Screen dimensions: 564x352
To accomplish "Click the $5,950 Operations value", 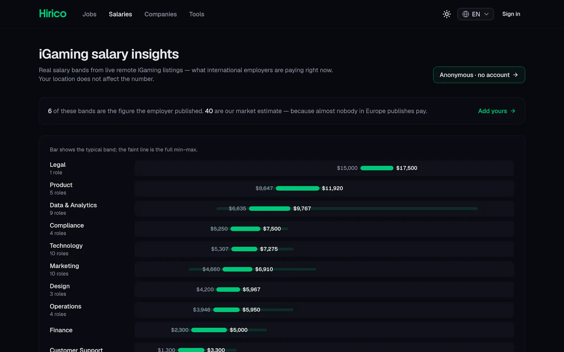I will coord(251,310).
